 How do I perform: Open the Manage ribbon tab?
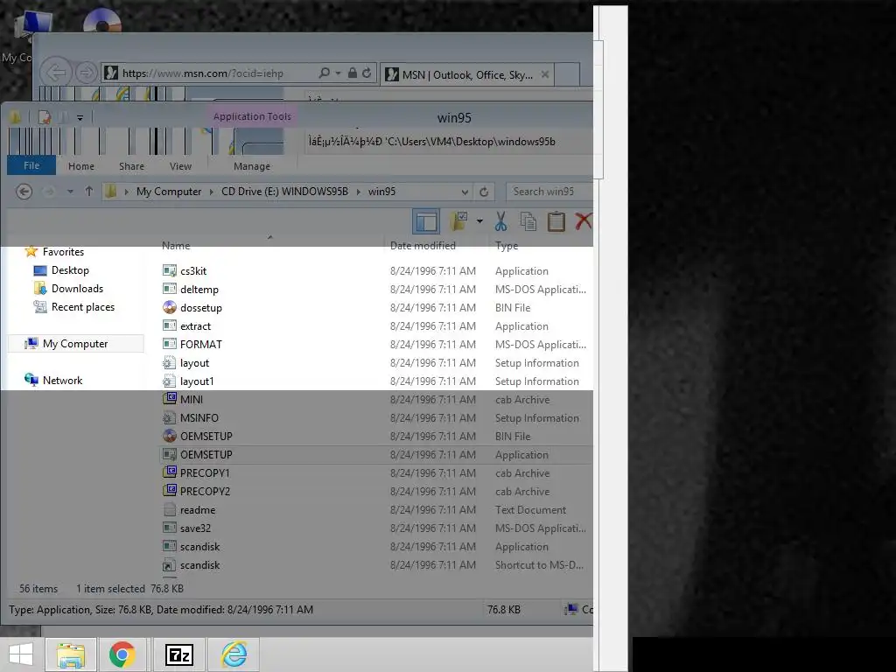coord(252,166)
